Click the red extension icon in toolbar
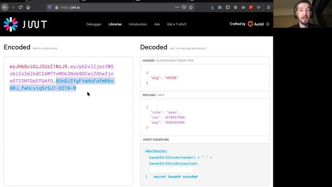Viewport: 332px width, 187px height. pos(251,7)
